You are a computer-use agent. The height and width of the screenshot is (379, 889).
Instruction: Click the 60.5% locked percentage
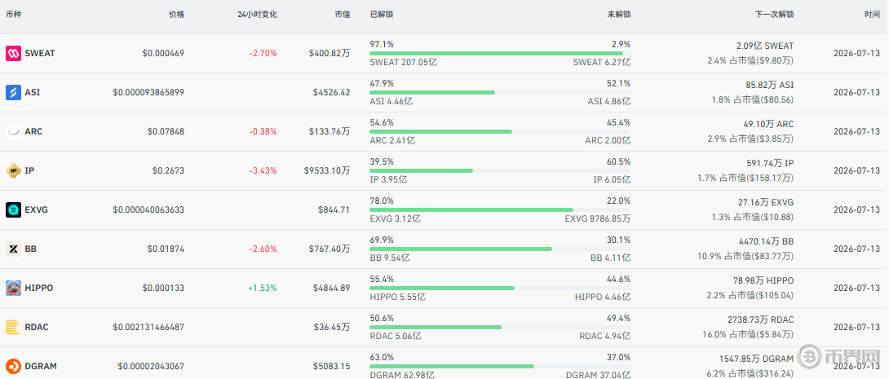pyautogui.click(x=618, y=161)
